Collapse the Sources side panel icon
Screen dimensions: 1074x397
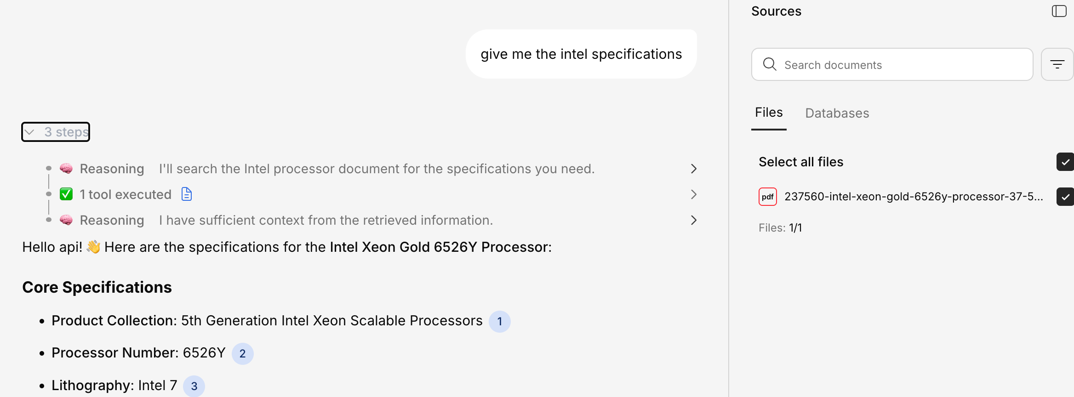click(1059, 11)
